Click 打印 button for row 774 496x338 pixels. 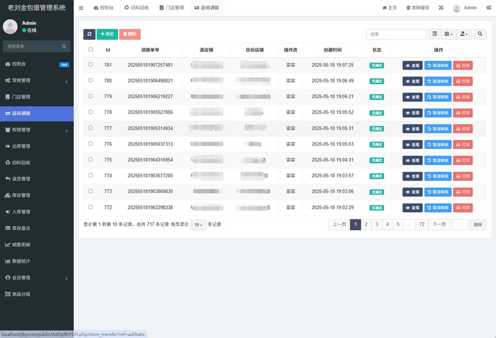tap(463, 176)
